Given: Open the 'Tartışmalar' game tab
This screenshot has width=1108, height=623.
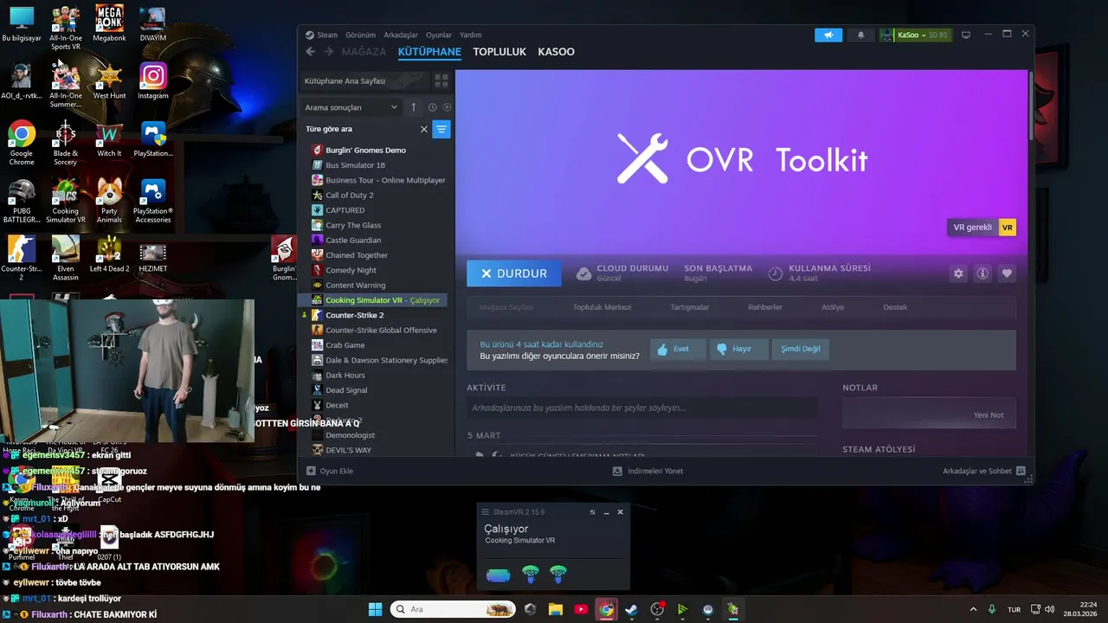Looking at the screenshot, I should (690, 307).
